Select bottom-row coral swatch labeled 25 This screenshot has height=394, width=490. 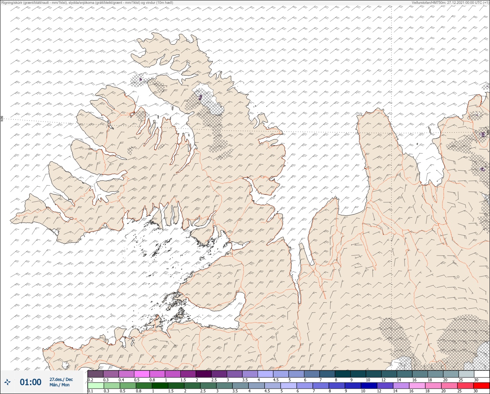point(465,385)
